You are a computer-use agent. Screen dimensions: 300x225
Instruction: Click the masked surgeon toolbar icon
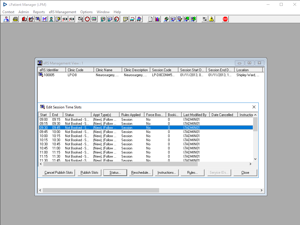[51, 19]
